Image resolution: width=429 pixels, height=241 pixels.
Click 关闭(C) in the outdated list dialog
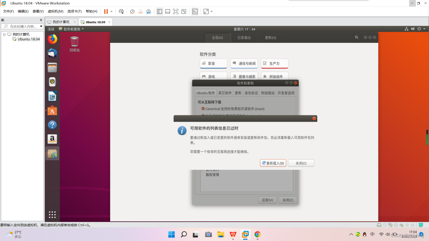point(301,163)
